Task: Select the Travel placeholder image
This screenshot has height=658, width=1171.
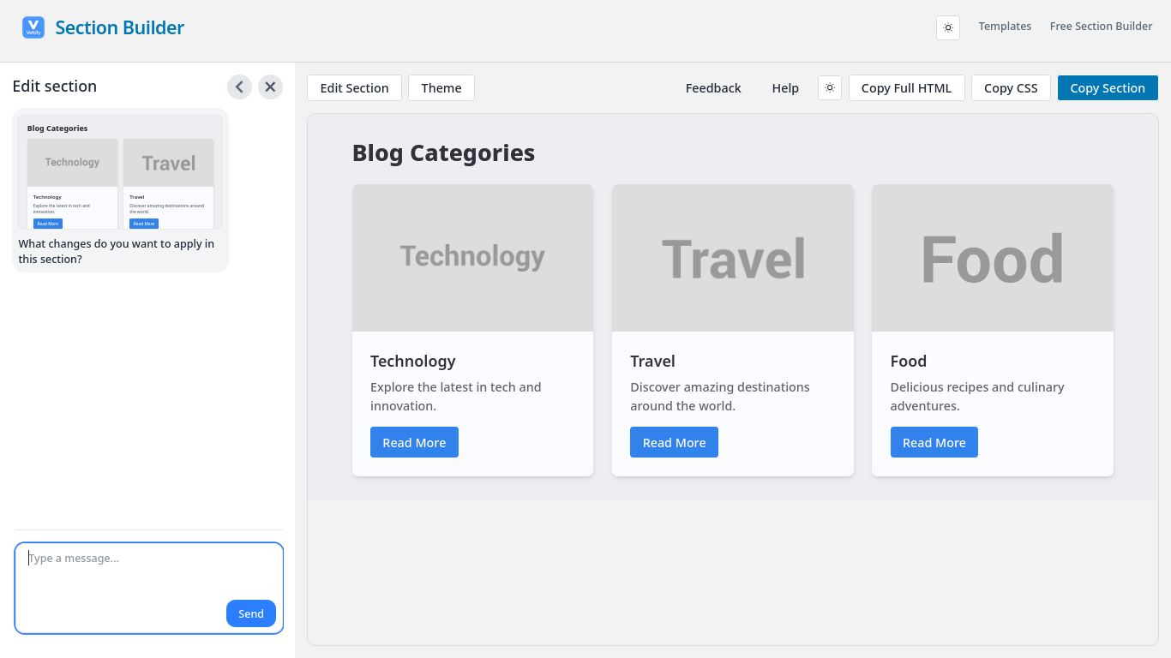Action: (733, 258)
